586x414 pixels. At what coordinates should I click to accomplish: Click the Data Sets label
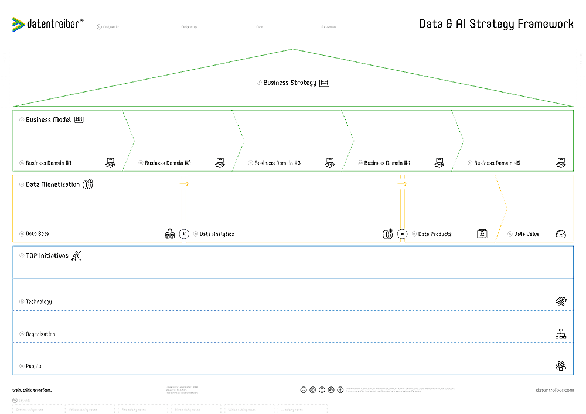click(x=38, y=234)
